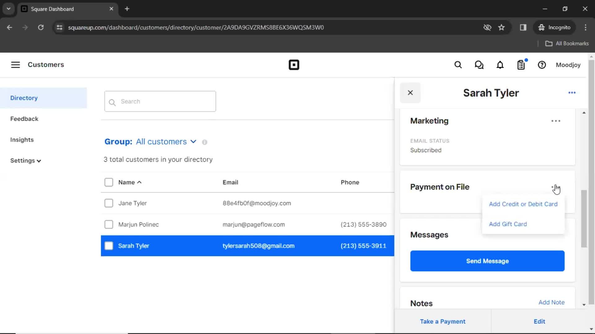Click the register/POS icon in navbar
Screen dimensions: 595x334
[522, 65]
